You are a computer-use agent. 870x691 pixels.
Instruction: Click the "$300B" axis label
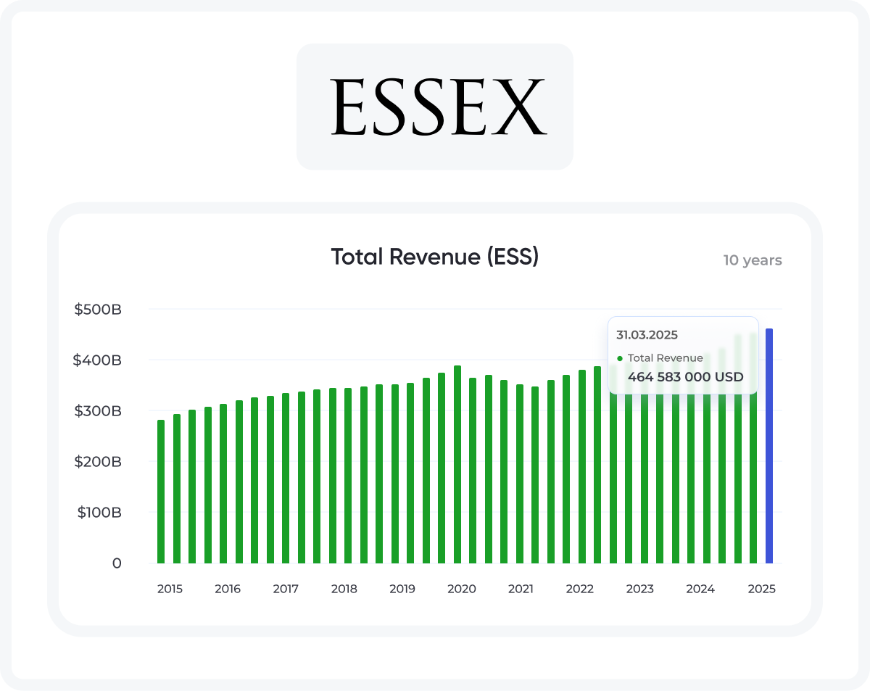pos(97,411)
